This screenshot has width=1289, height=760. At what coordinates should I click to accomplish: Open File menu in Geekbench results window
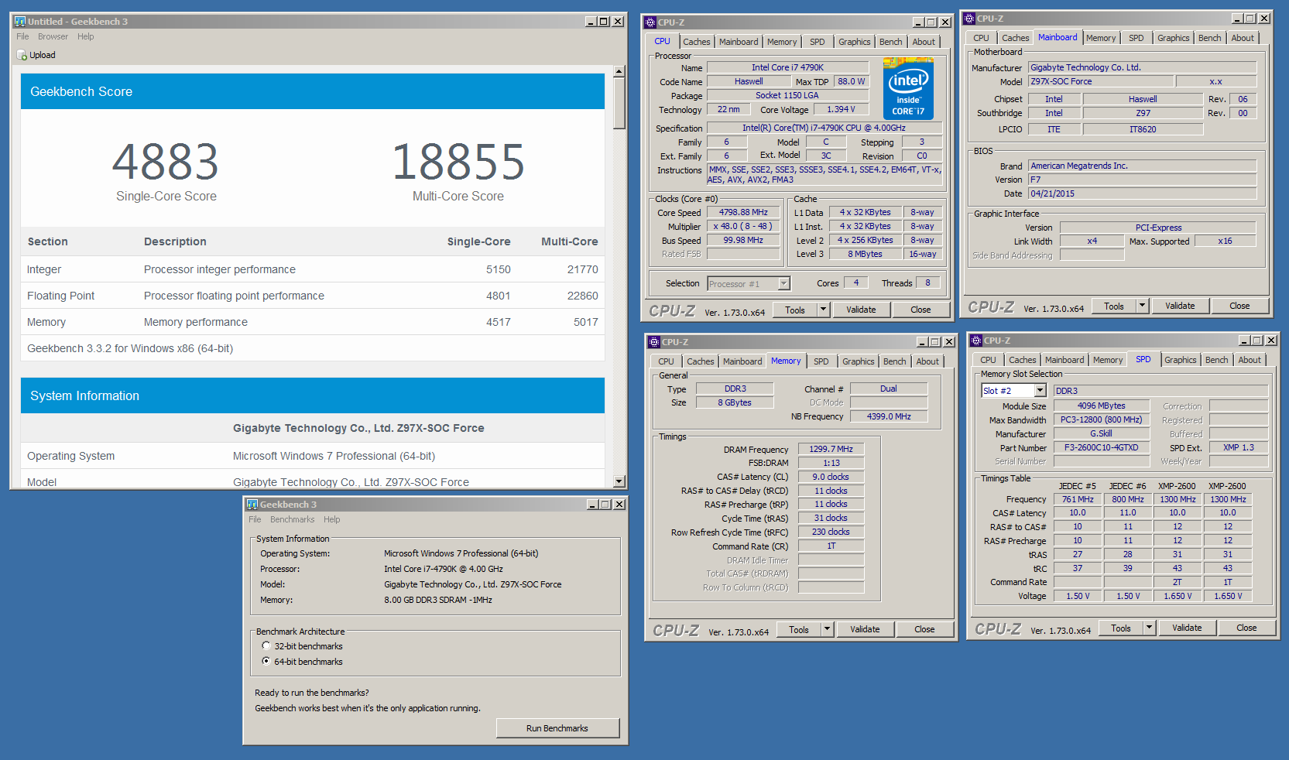point(22,36)
